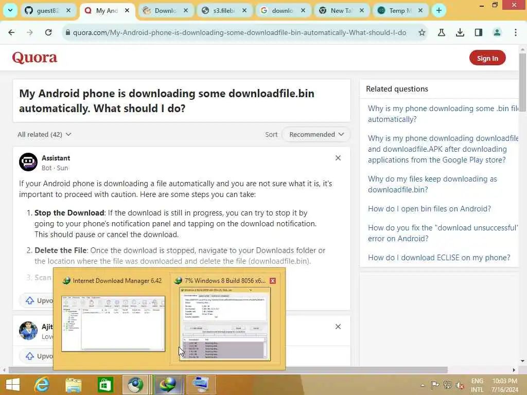Open the on-screen keyboard taskbar icon
Image resolution: width=527 pixels, height=395 pixels.
pos(201,385)
